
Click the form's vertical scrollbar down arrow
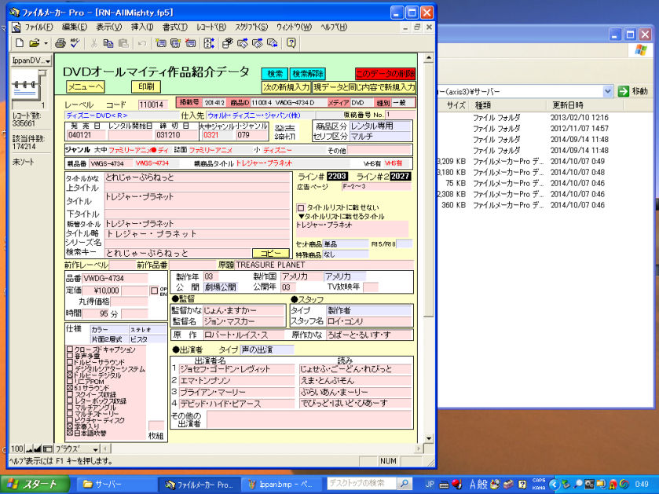click(x=429, y=438)
